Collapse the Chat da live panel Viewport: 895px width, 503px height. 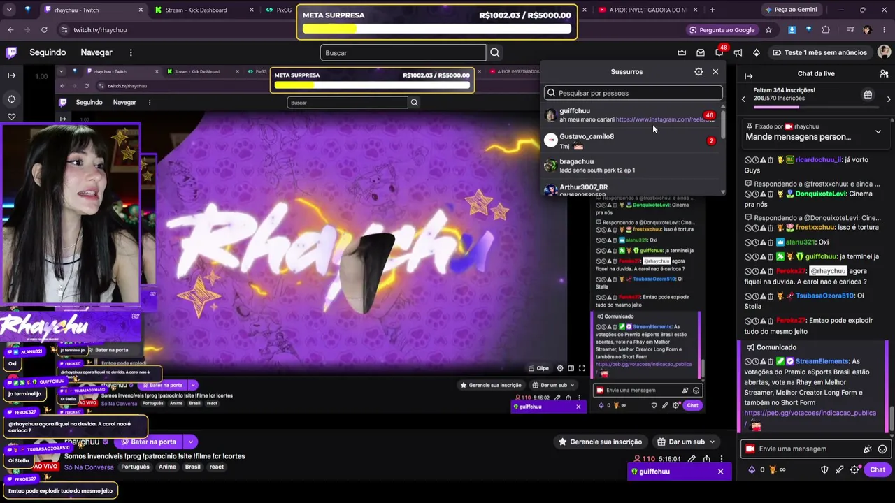[749, 75]
